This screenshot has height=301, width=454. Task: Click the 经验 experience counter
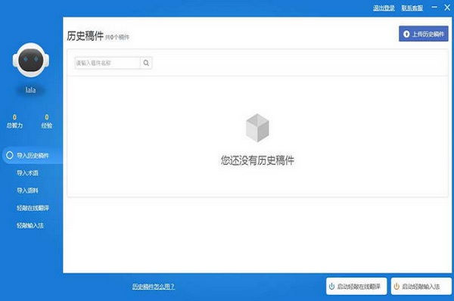coord(47,121)
